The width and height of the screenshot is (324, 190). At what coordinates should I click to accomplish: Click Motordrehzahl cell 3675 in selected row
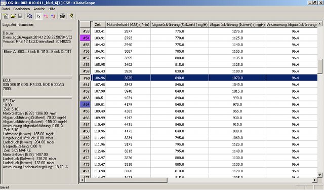128,78
